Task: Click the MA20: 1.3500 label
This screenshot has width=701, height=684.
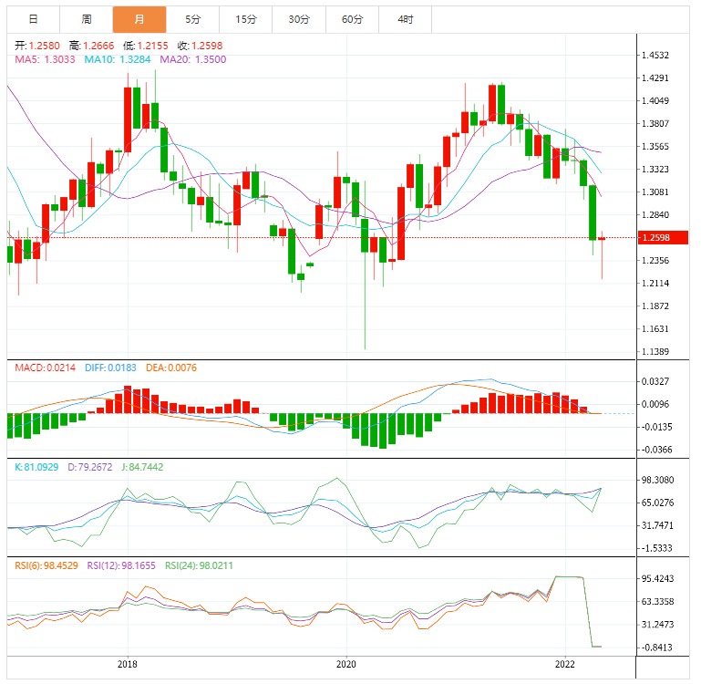Action: 193,59
